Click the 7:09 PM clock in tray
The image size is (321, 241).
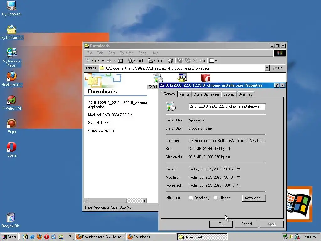point(310,237)
